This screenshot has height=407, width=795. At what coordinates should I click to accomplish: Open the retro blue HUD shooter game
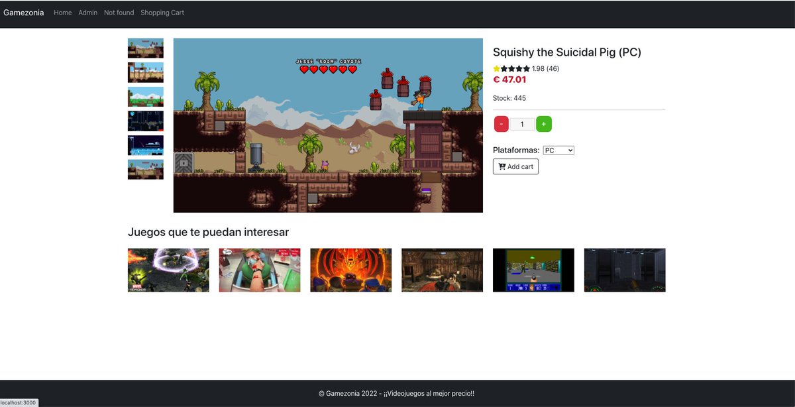click(x=533, y=270)
